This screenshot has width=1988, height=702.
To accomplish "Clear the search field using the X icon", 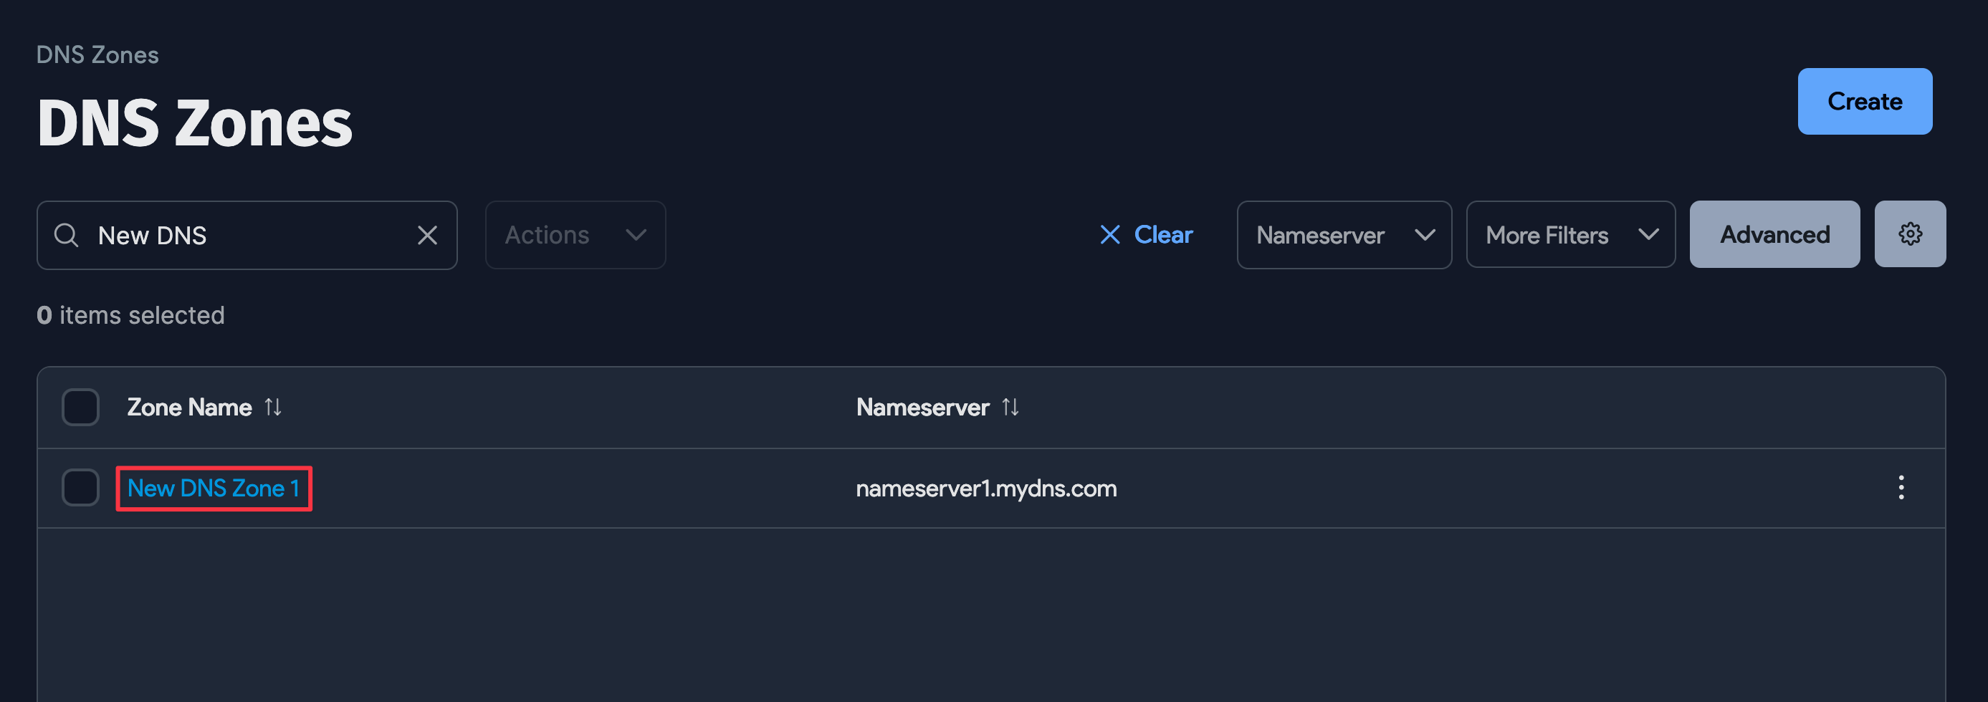I will click(429, 235).
